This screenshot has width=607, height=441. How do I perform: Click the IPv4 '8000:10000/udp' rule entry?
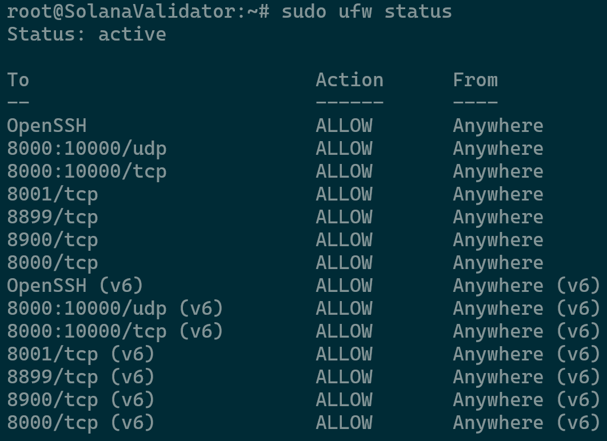(x=87, y=149)
